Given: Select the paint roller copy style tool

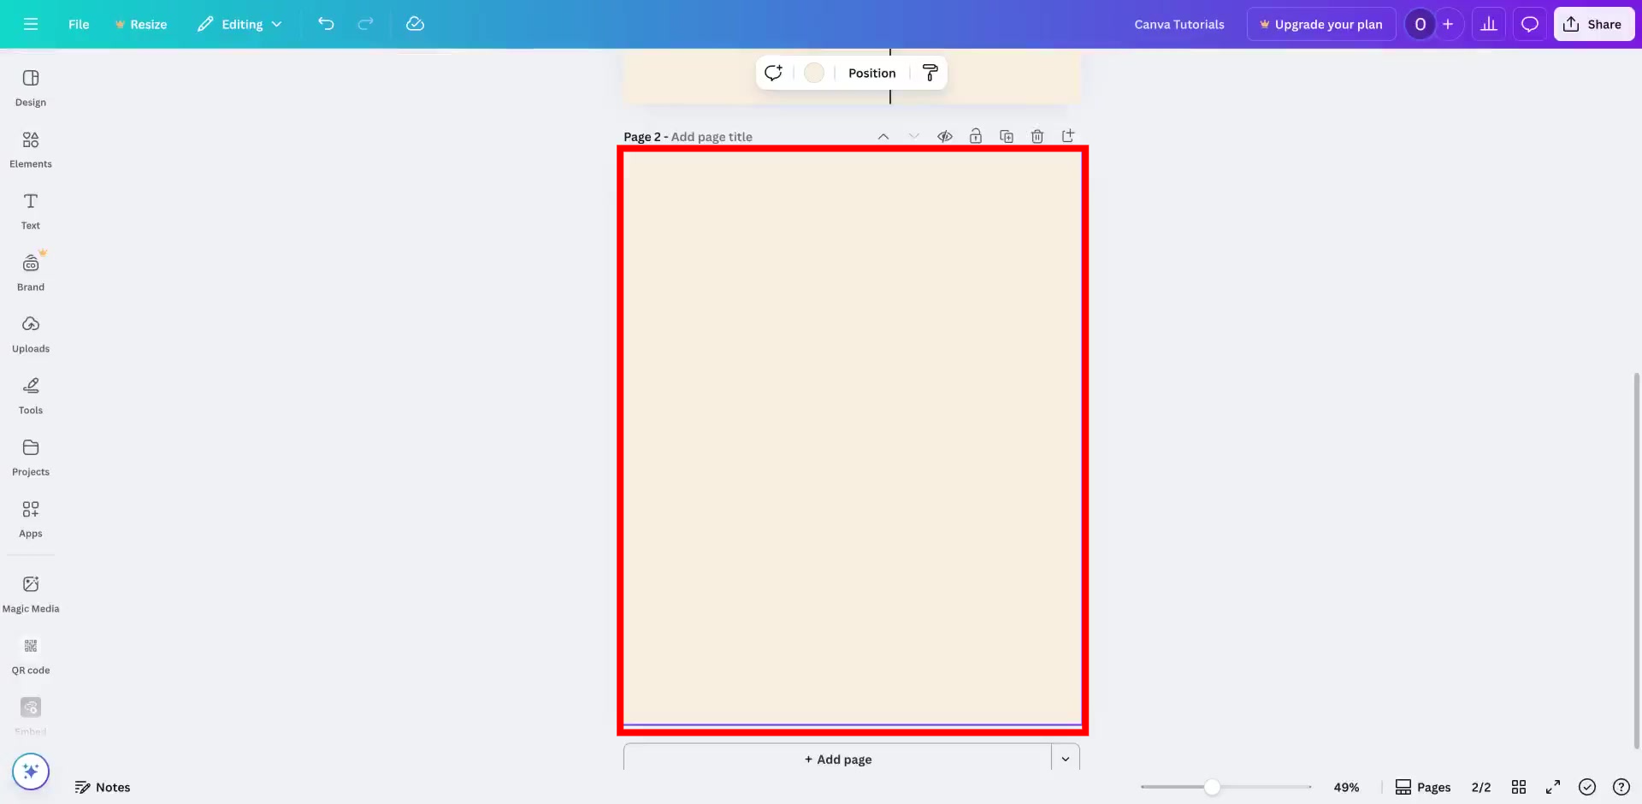Looking at the screenshot, I should [x=930, y=73].
